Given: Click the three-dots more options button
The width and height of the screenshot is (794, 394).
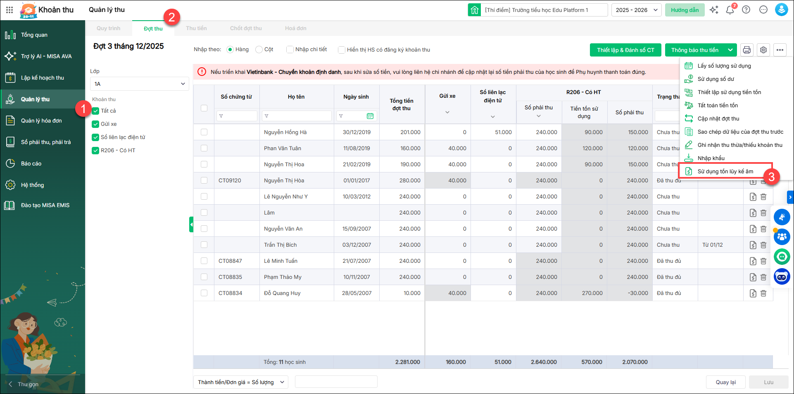Looking at the screenshot, I should coord(780,50).
